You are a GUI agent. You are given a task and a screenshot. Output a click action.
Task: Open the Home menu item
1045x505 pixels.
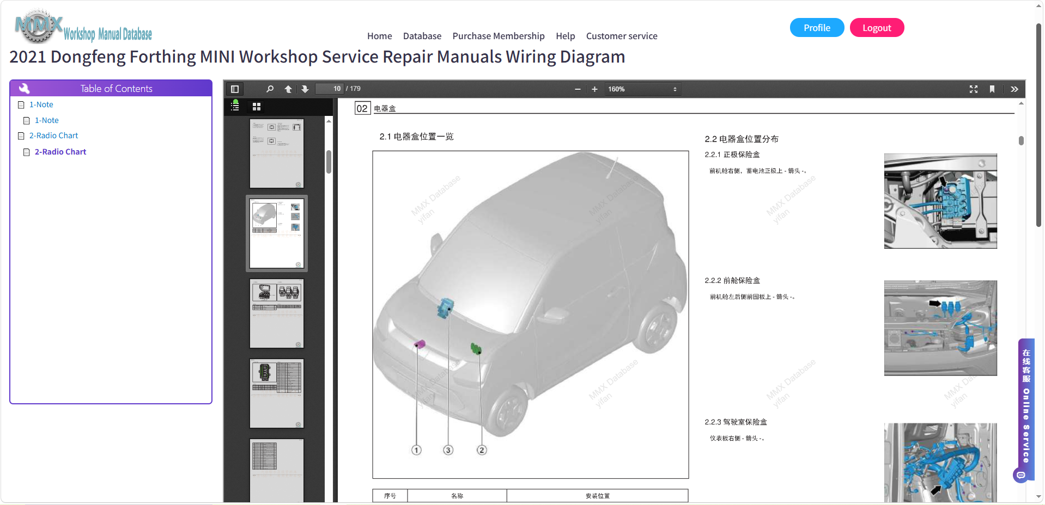[379, 36]
